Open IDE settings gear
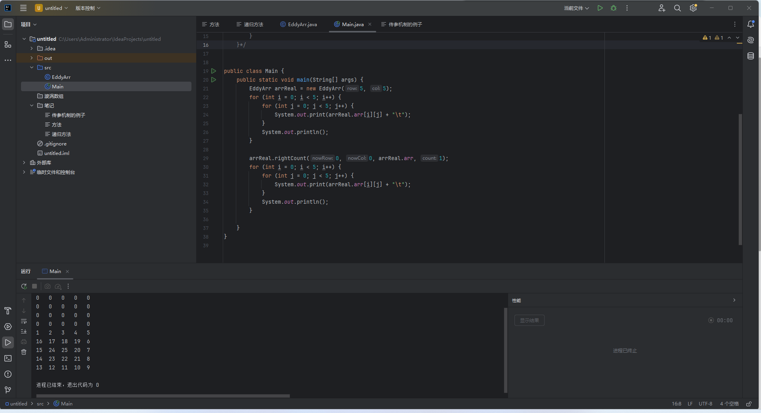The height and width of the screenshot is (413, 761). (x=693, y=8)
